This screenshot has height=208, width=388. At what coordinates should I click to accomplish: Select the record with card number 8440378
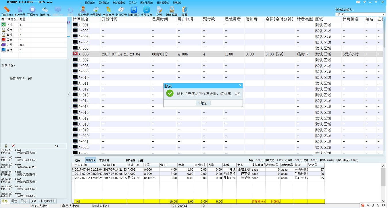(198, 178)
